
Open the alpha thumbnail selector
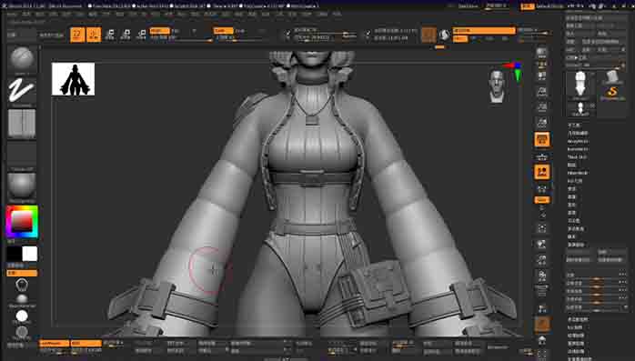tap(22, 123)
